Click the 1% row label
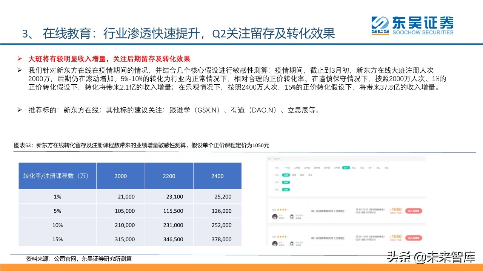This screenshot has height=271, width=483. [57, 196]
